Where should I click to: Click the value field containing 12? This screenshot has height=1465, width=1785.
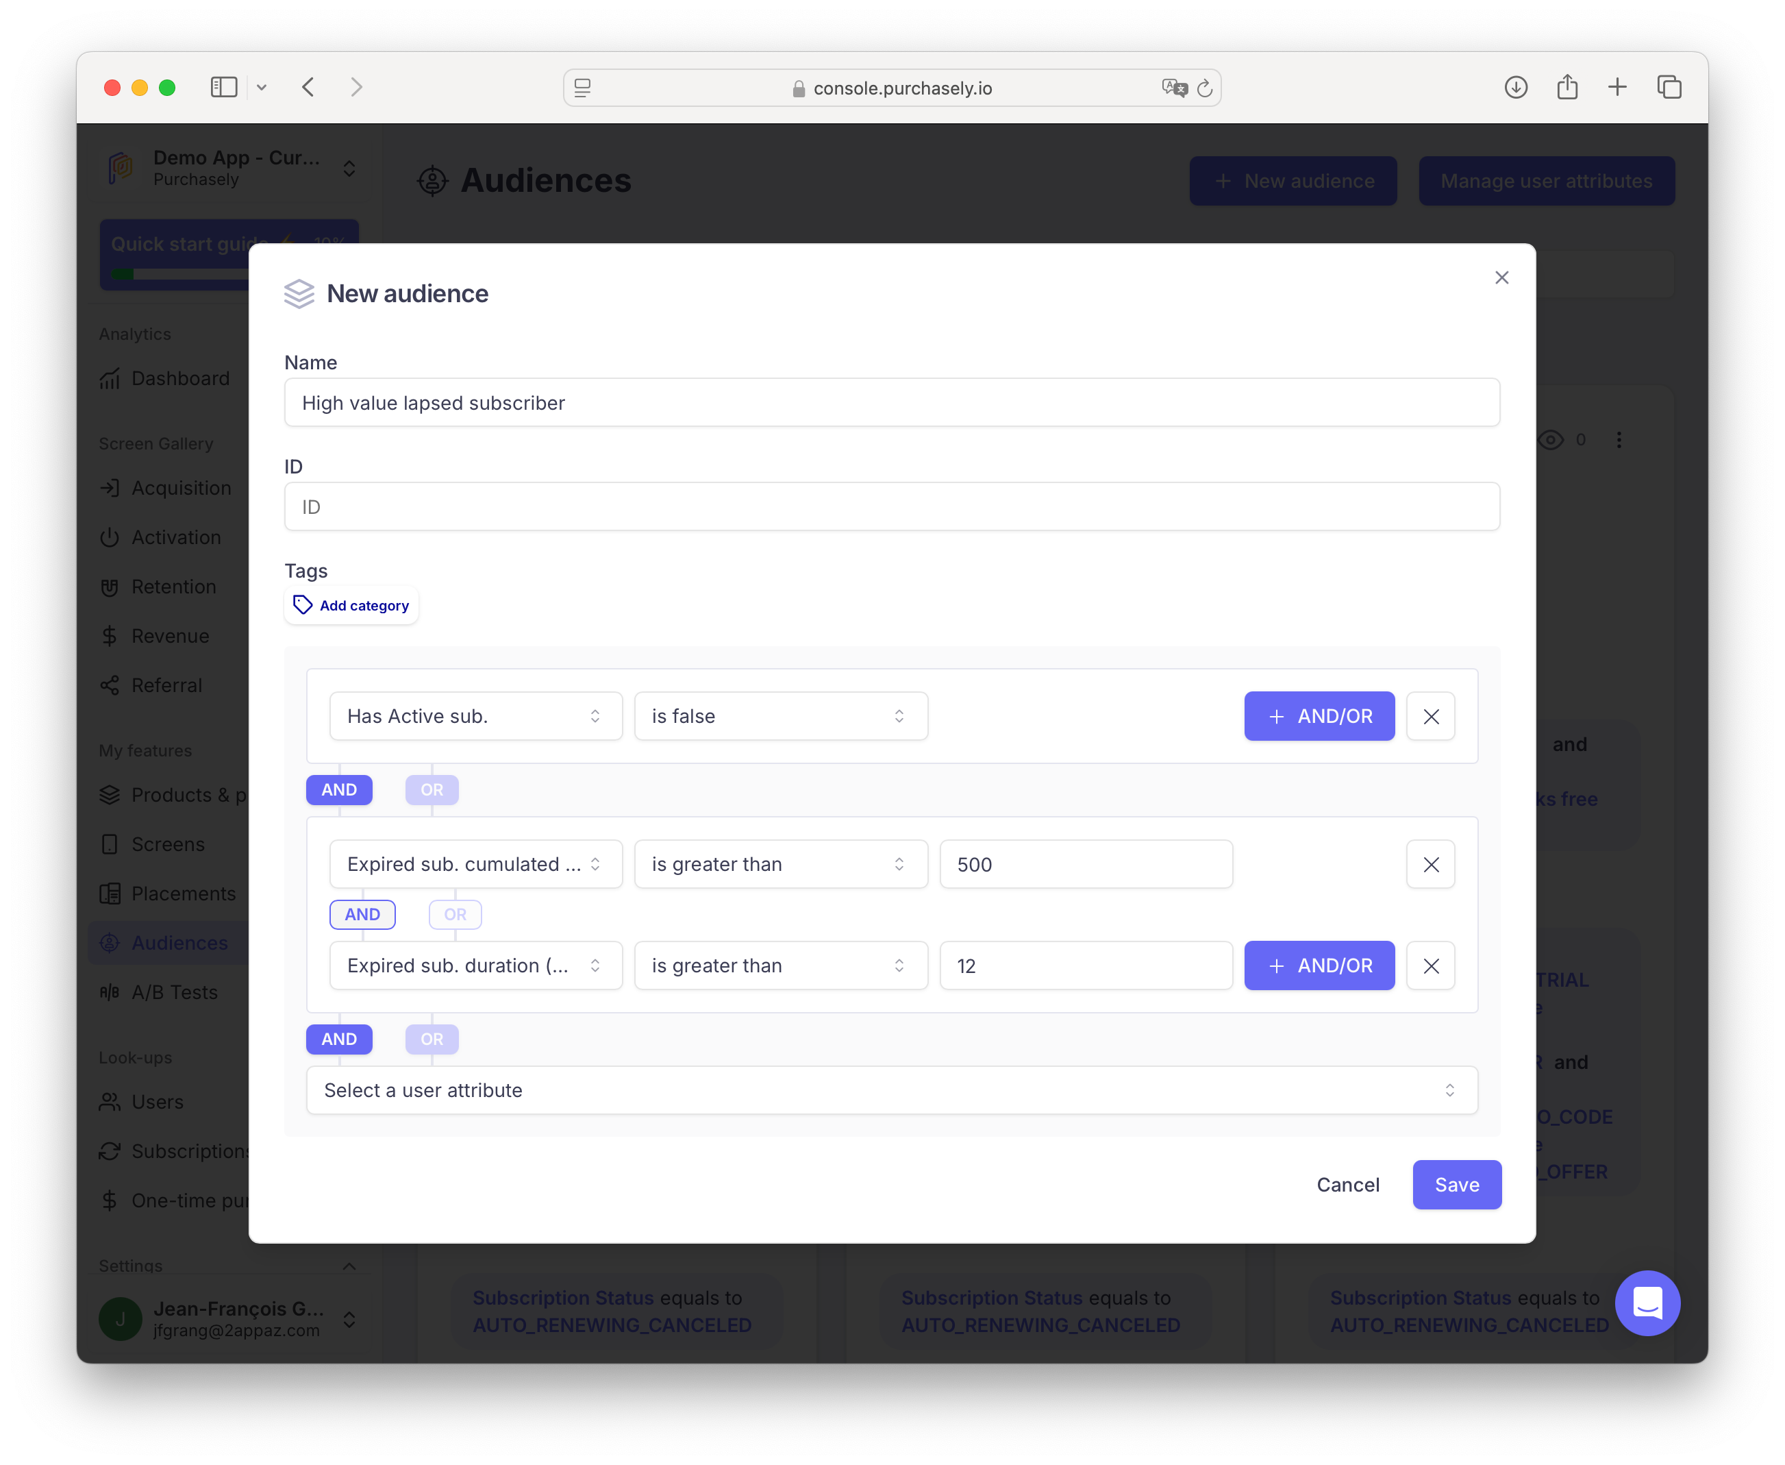(1086, 965)
